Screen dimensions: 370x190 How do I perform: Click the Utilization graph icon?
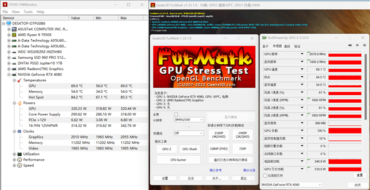pyautogui.click(x=19, y=154)
